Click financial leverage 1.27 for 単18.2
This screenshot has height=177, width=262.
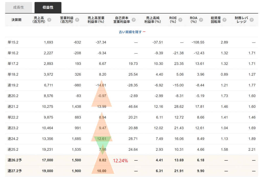(252, 74)
